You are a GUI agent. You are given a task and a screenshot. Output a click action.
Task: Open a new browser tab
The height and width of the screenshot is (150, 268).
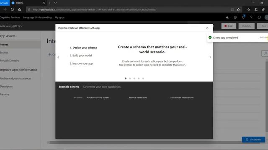point(50,3)
